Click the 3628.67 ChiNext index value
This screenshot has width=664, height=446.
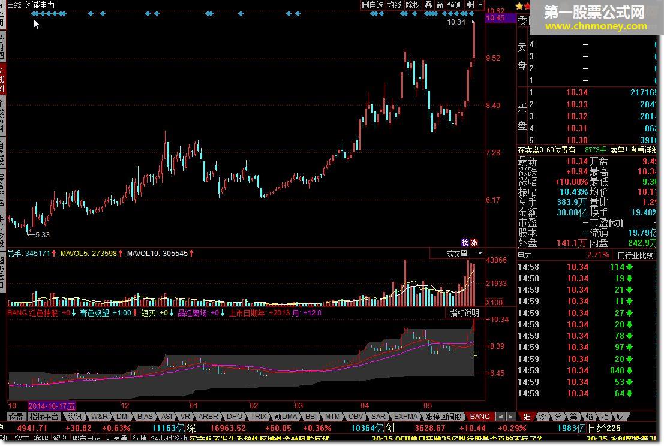click(x=430, y=428)
